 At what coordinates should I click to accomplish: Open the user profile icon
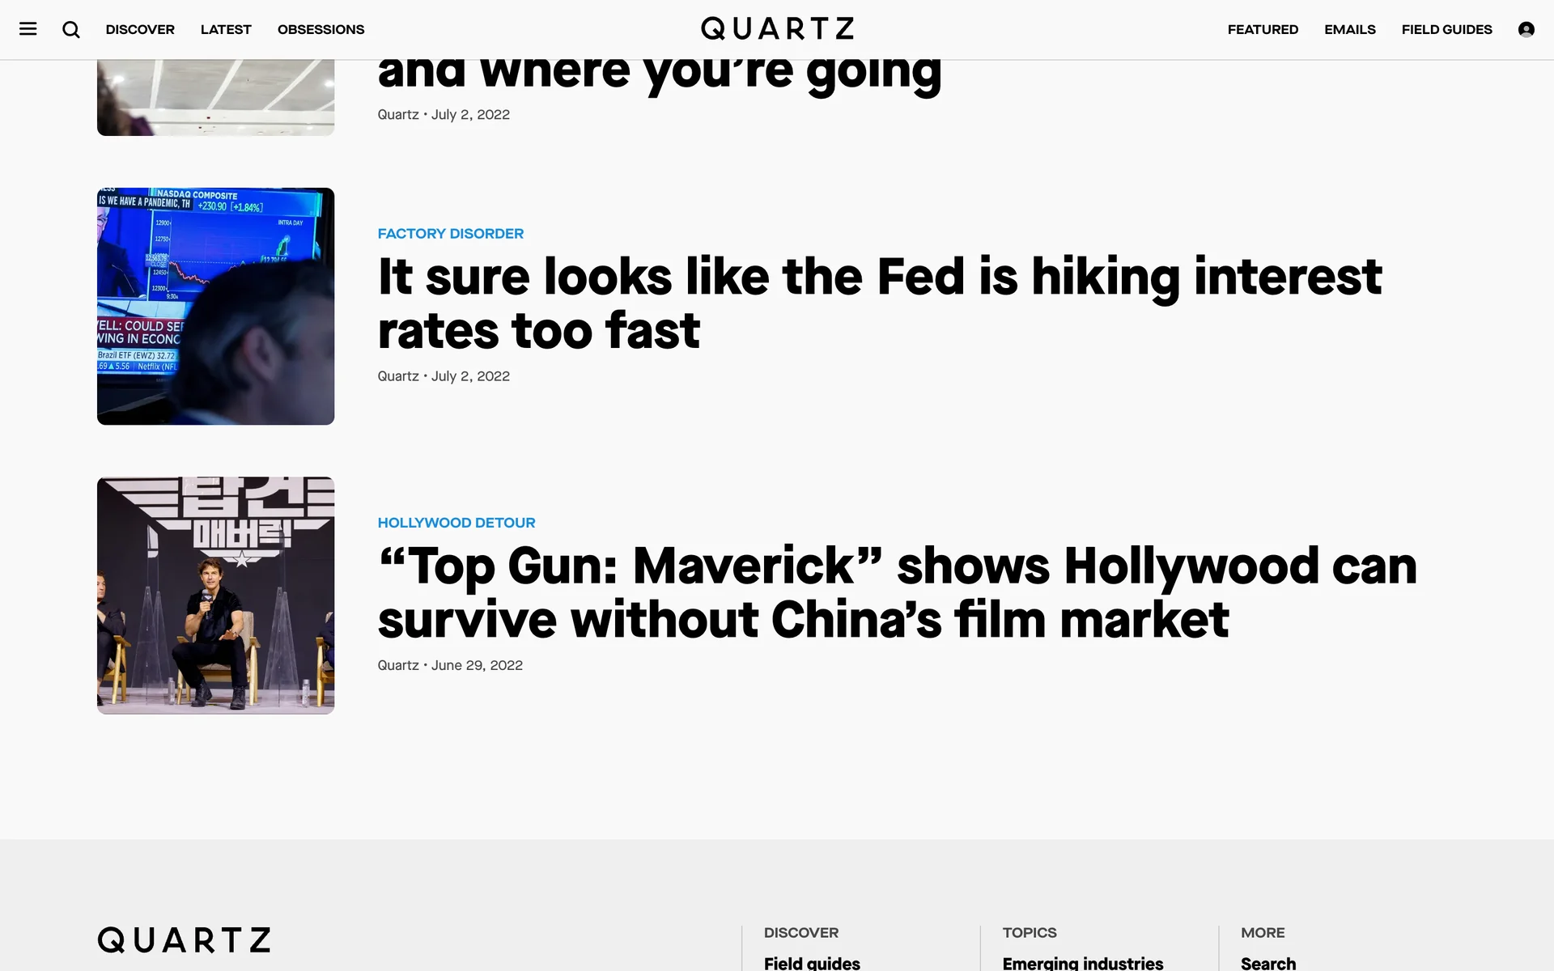[1526, 29]
